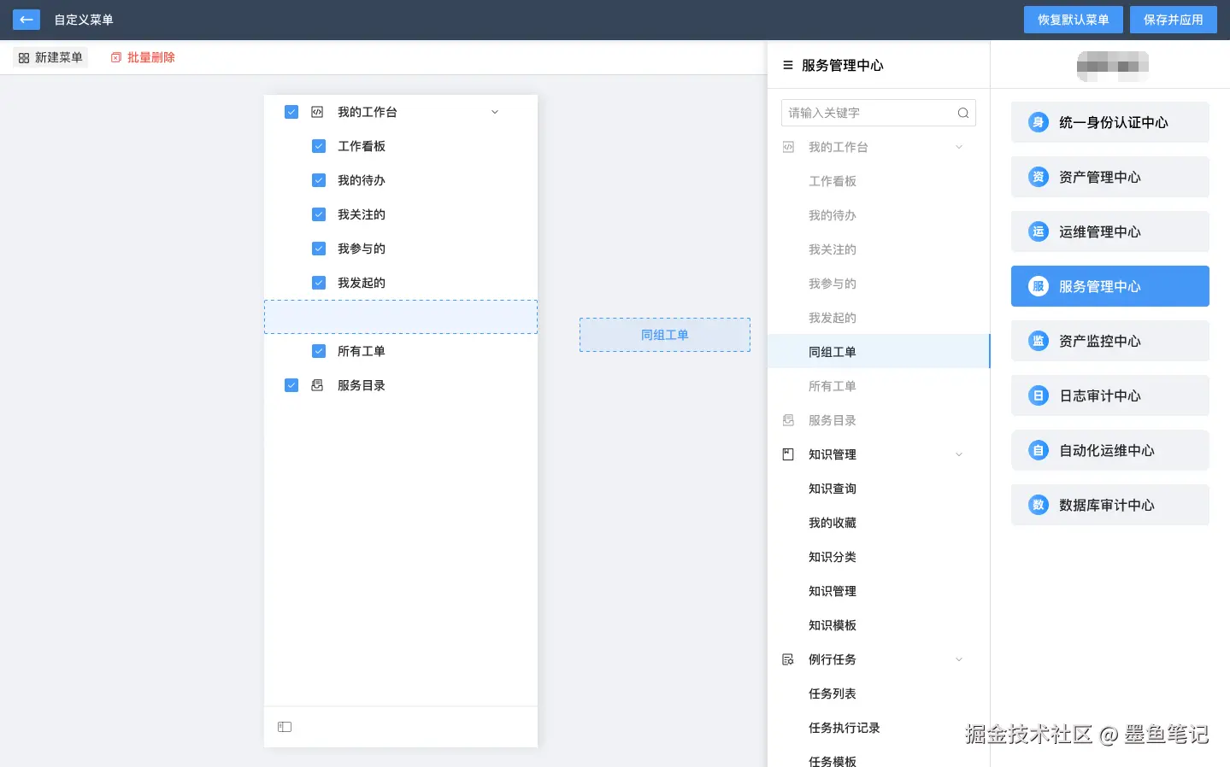The image size is (1230, 767).
Task: Click the 保存并应用 button
Action: tap(1173, 19)
